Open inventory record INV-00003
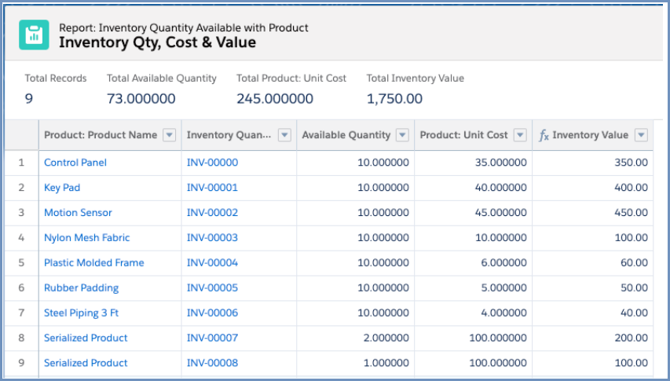The height and width of the screenshot is (381, 670). point(212,237)
